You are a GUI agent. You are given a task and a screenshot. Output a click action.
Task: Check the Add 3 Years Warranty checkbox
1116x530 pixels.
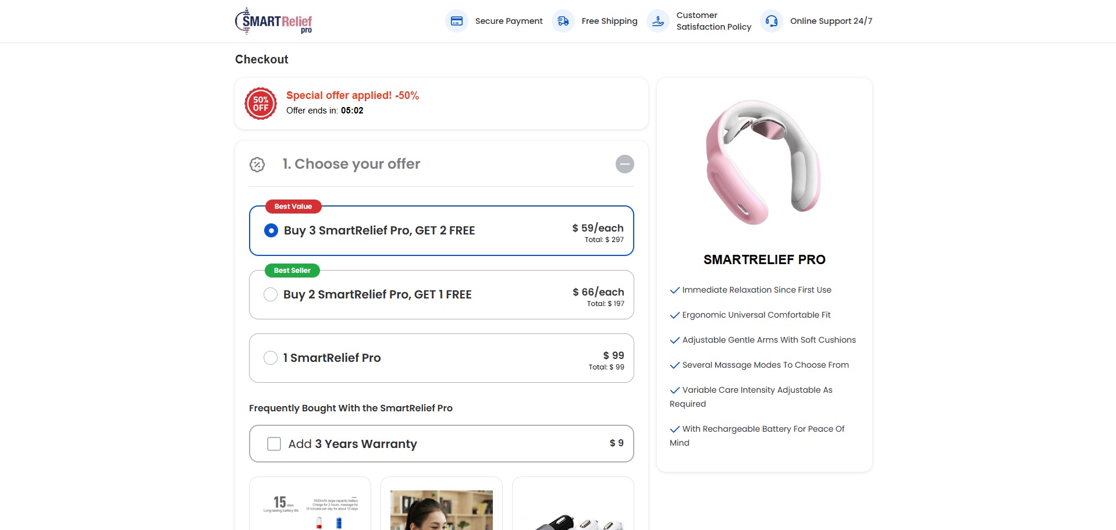[274, 444]
